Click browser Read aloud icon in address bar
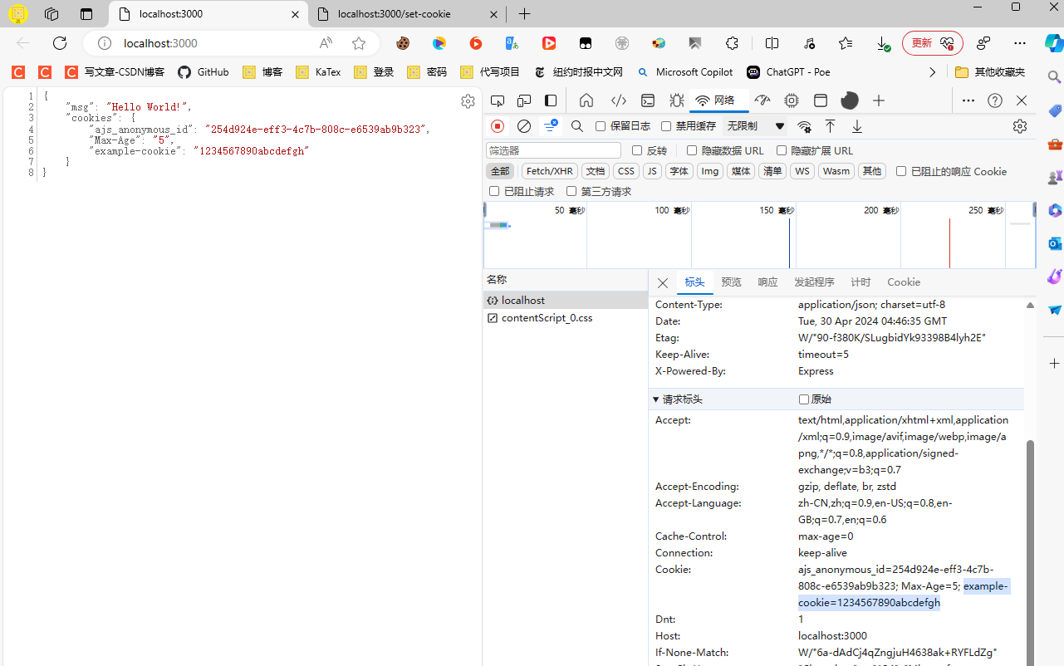This screenshot has height=666, width=1064. tap(326, 43)
